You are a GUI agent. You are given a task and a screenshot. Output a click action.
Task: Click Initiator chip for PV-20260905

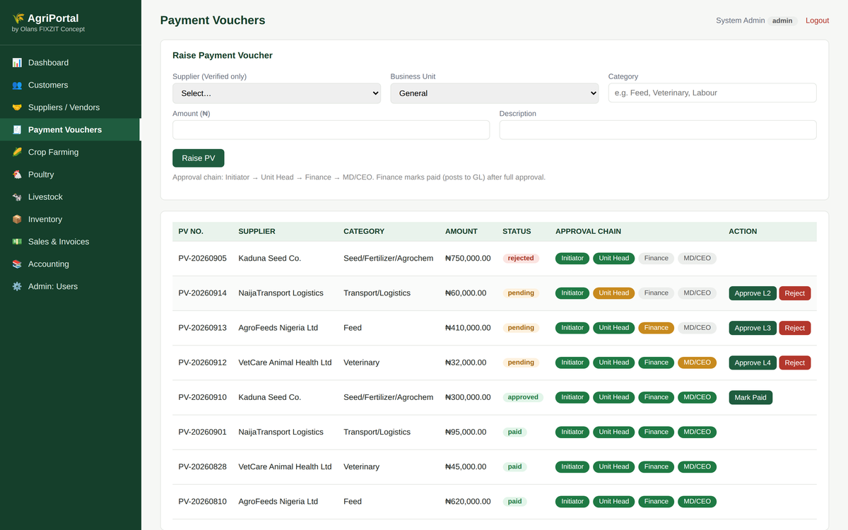[x=572, y=259]
